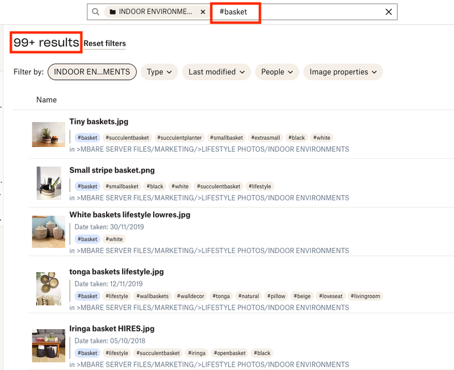This screenshot has height=370, width=454.
Task: Click #smallbasket tag on Small stripe basket
Action: point(122,187)
